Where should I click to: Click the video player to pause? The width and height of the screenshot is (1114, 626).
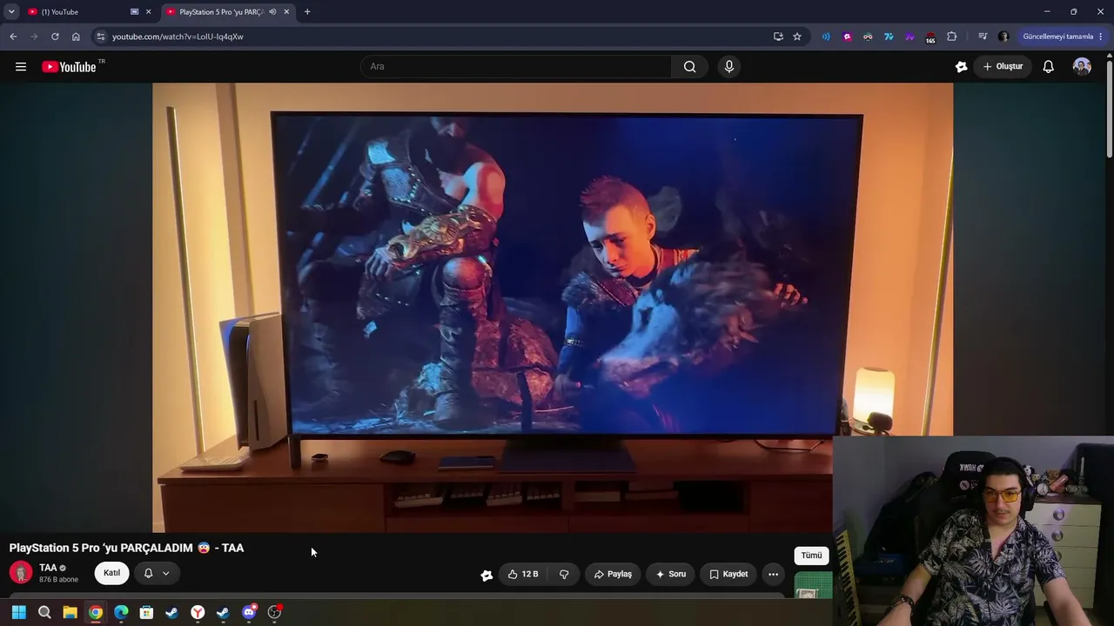[x=553, y=308]
